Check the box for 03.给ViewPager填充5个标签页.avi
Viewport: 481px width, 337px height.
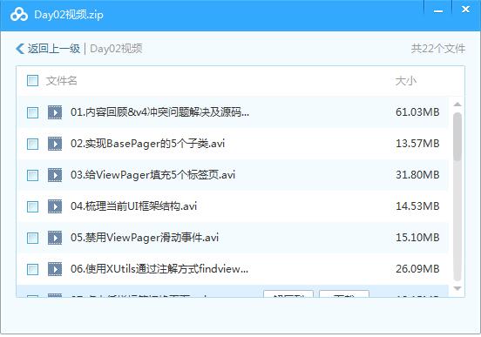pos(32,175)
